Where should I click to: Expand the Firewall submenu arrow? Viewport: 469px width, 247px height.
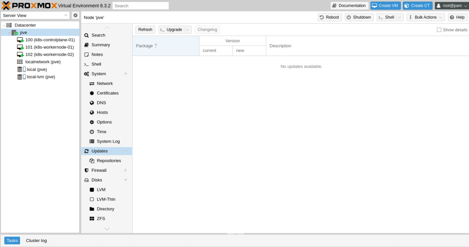126,170
